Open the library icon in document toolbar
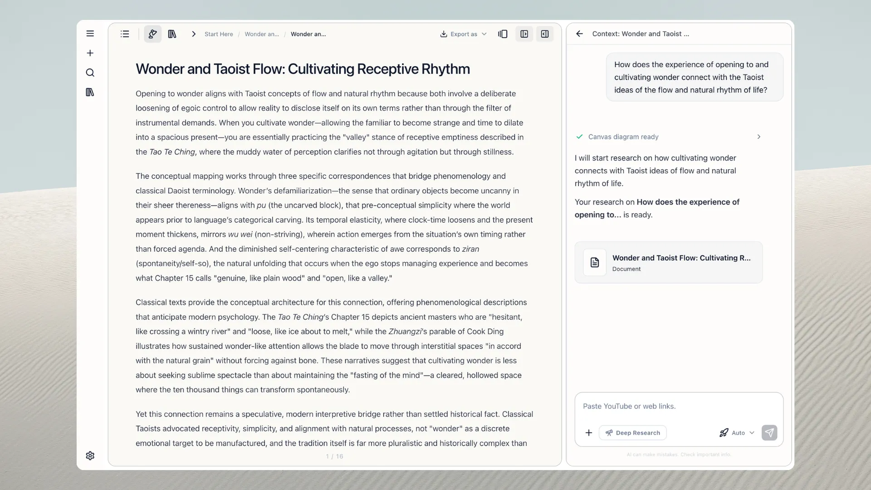Viewport: 871px width, 490px height. point(172,34)
